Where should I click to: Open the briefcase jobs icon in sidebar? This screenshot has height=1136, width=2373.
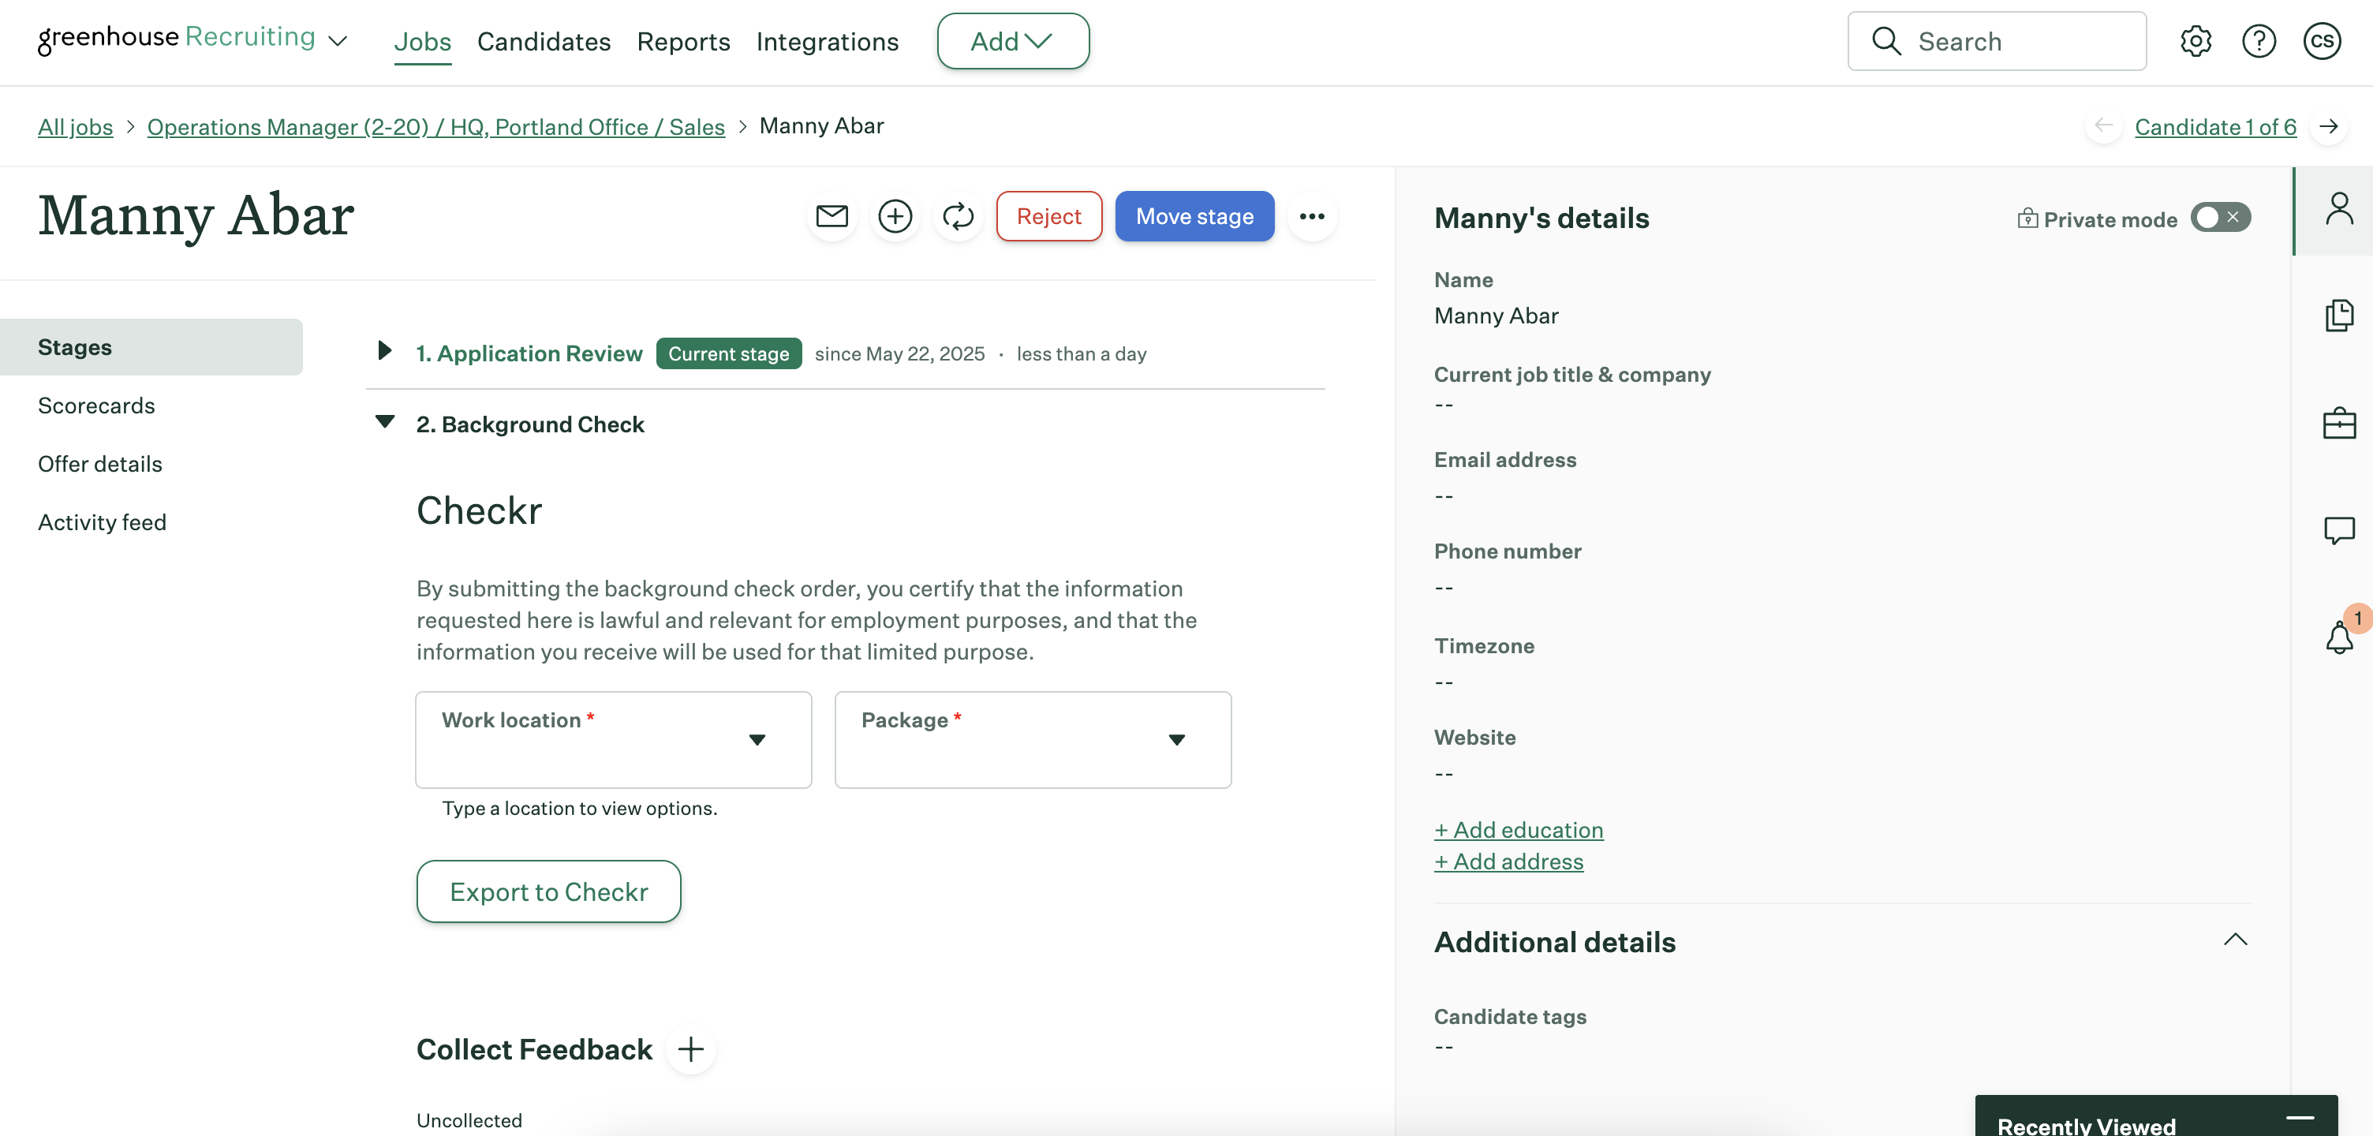[2338, 423]
